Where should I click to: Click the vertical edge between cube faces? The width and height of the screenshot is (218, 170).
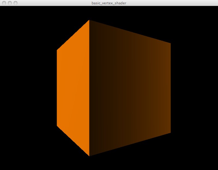tap(89, 87)
